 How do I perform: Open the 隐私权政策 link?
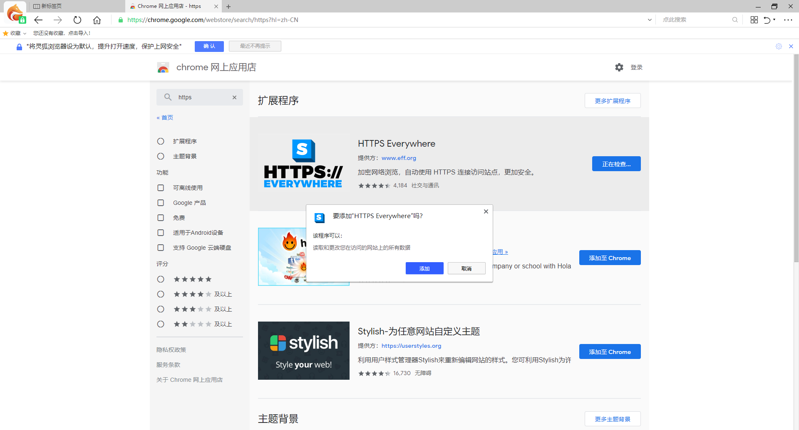click(171, 350)
